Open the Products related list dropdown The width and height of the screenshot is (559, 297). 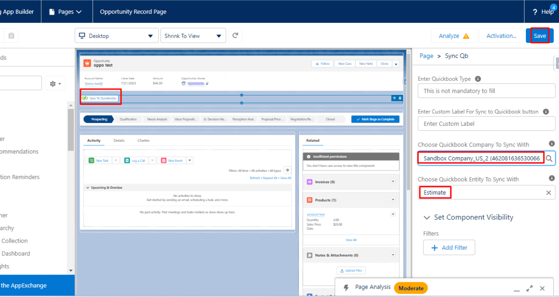point(393,200)
